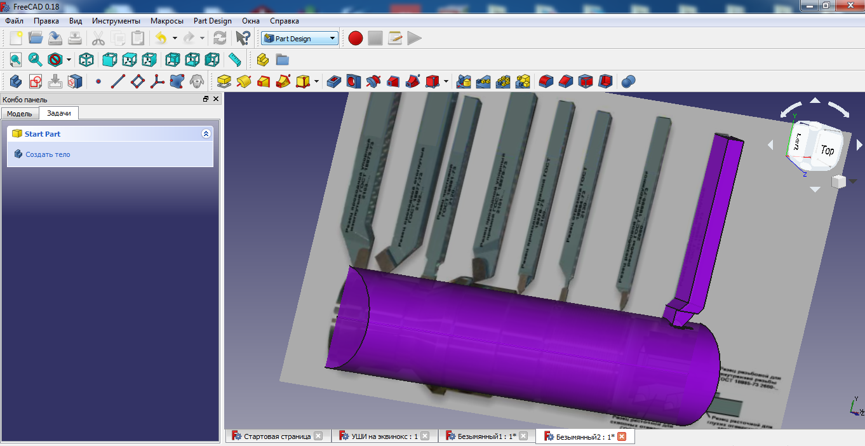Select the Linear Pattern tool
The width and height of the screenshot is (865, 446).
click(483, 81)
